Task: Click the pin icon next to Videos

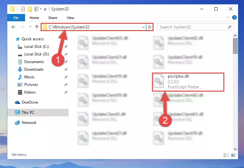Action: 66,92
